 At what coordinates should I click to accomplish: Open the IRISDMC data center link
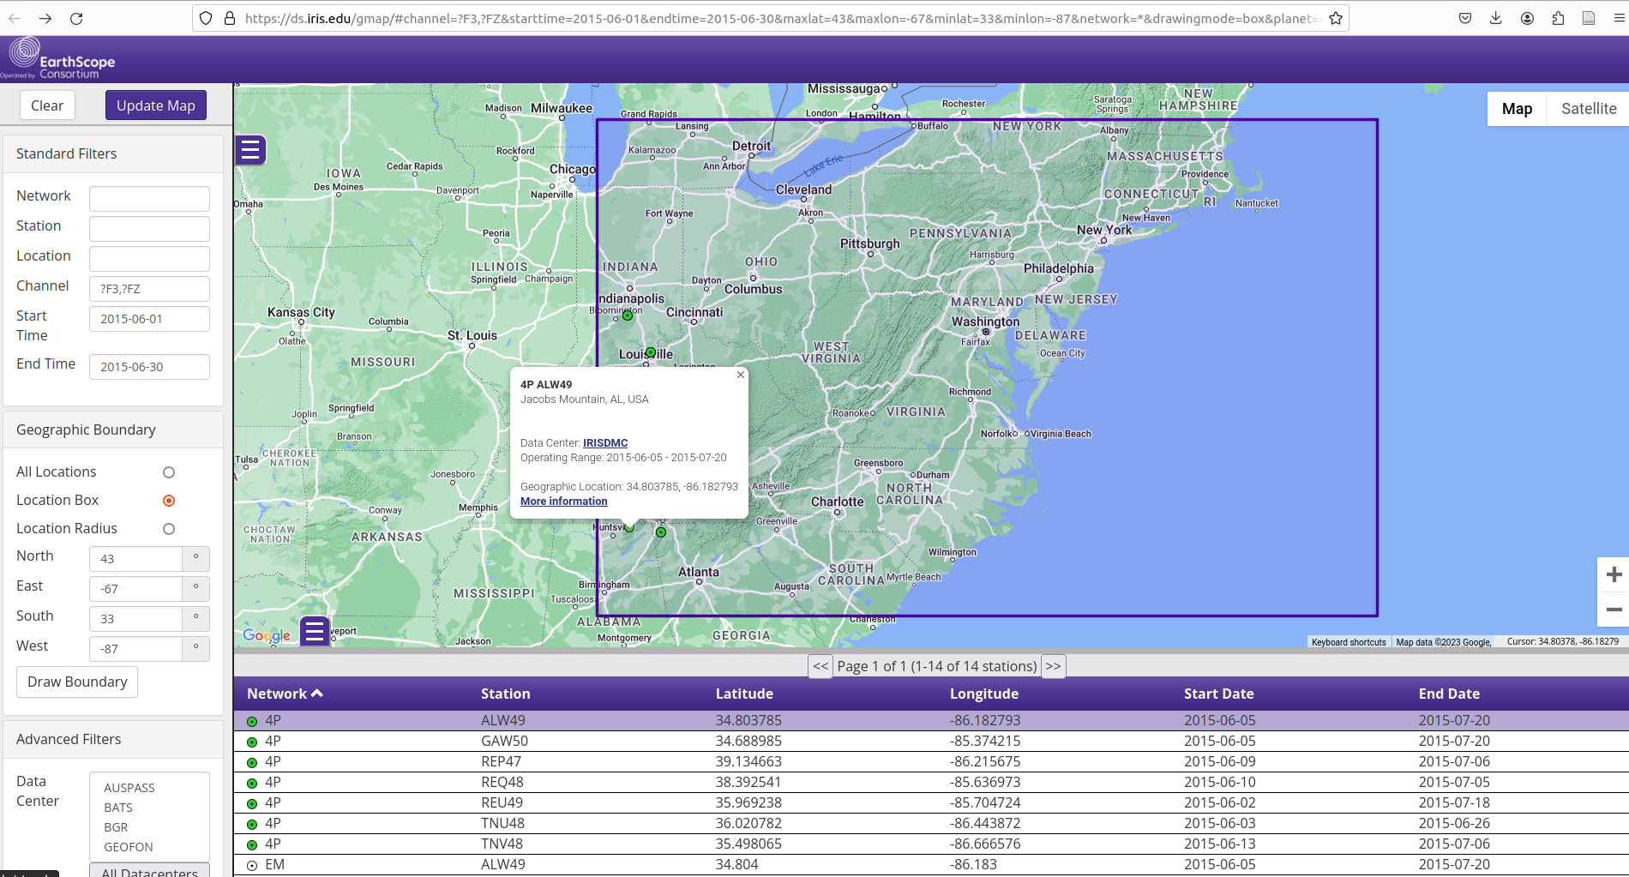[605, 443]
